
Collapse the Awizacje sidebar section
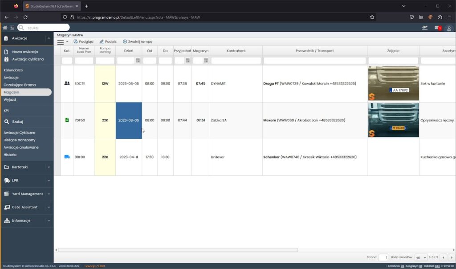point(48,38)
